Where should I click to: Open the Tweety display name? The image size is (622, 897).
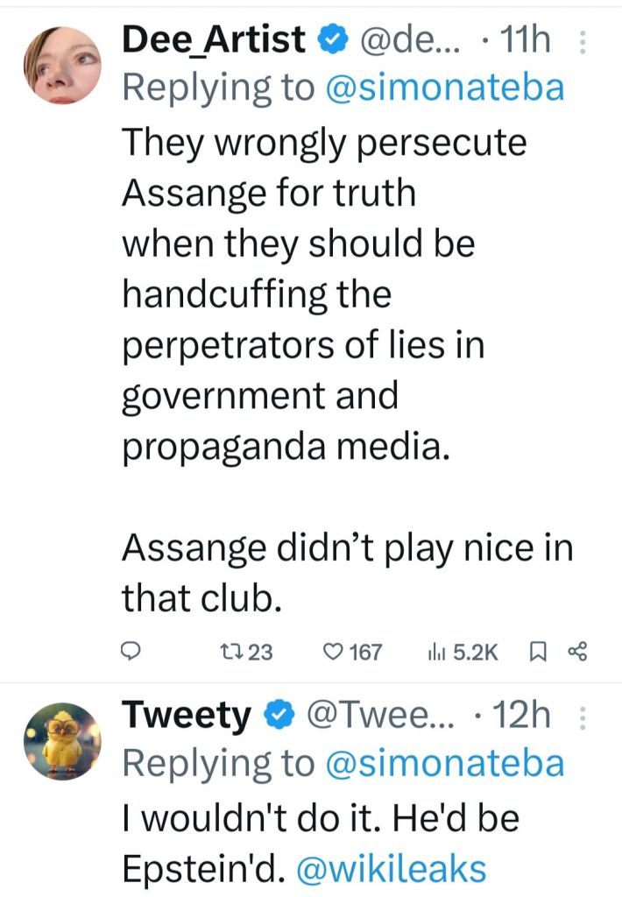pos(186,716)
